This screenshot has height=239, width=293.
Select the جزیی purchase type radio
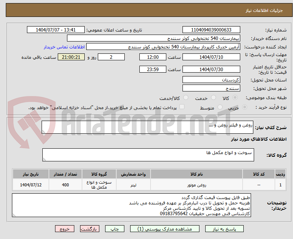point(244,107)
